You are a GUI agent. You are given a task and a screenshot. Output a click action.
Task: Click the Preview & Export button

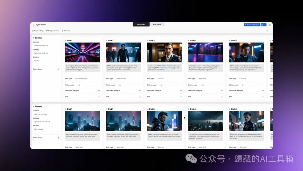click(252, 25)
